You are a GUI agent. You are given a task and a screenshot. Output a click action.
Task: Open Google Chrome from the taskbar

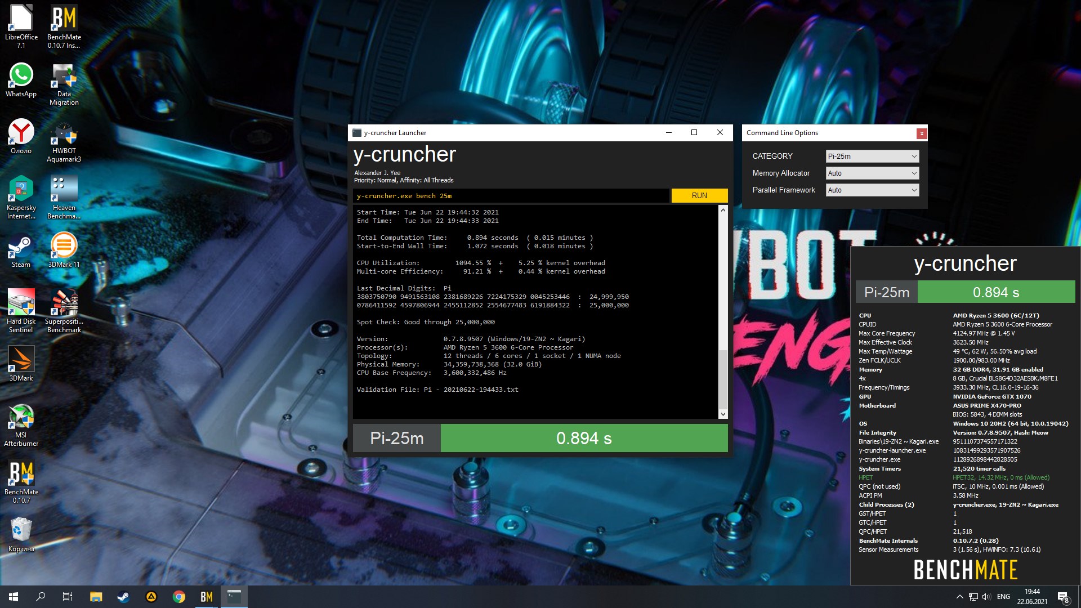[x=179, y=597]
